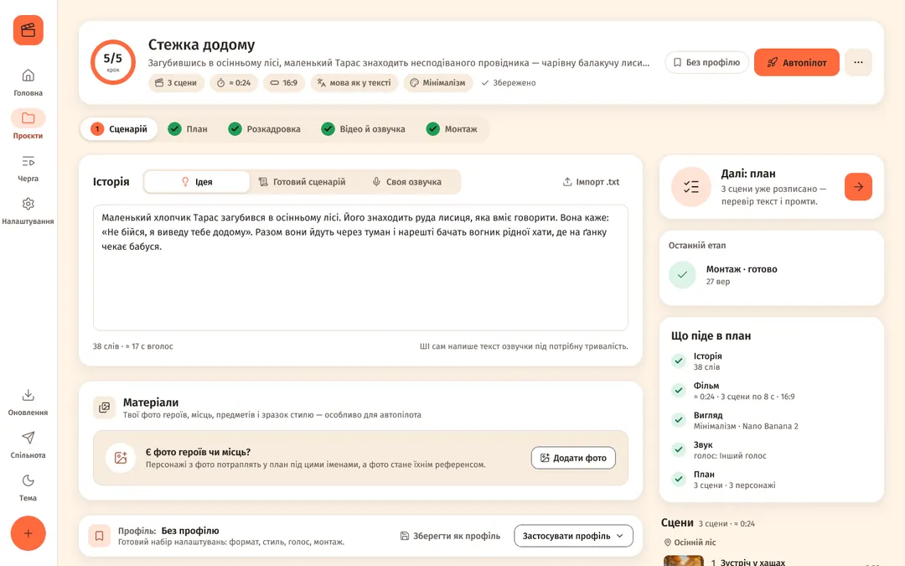This screenshot has height=566, width=905.
Task: Launch the Автопілот button
Action: point(797,62)
